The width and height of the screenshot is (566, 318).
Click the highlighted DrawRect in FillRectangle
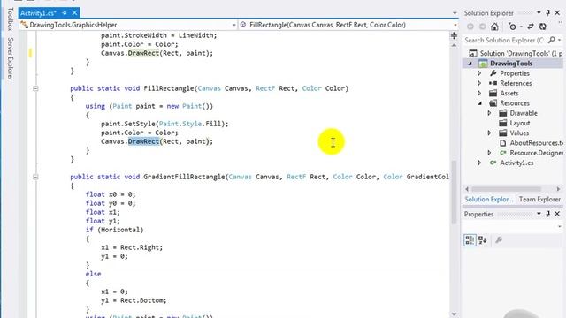[x=143, y=141]
